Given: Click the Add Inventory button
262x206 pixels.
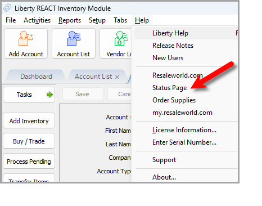Looking at the screenshot, I should tap(29, 121).
